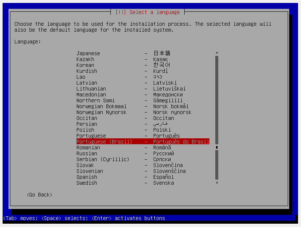Select Serbian (Cyrillic) language

click(143, 160)
